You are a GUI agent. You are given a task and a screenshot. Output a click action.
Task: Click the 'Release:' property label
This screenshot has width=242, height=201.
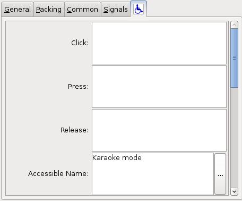click(x=74, y=130)
